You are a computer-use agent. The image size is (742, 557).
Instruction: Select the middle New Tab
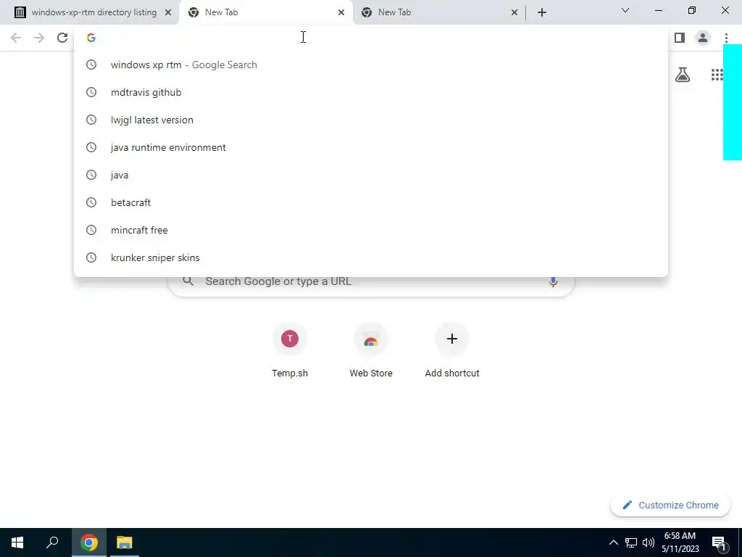(265, 12)
